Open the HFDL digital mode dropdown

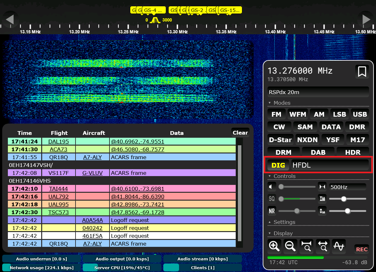[x=330, y=165]
